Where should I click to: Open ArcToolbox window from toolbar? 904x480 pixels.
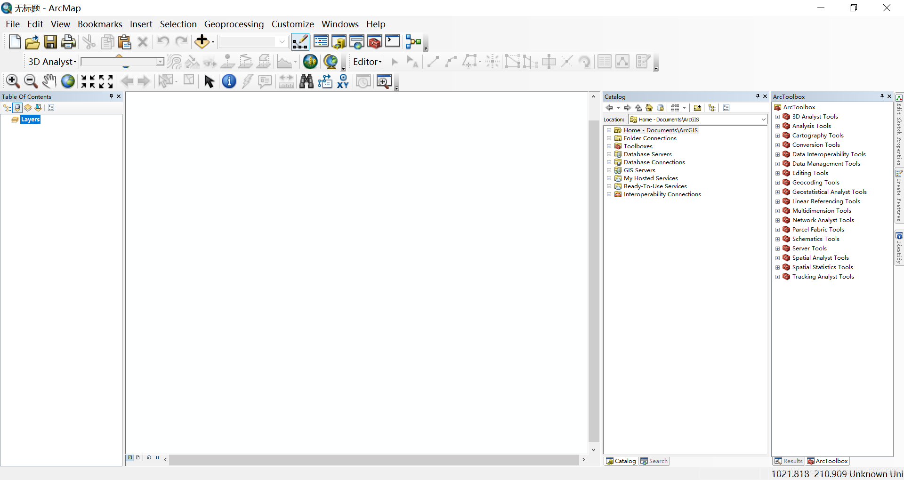point(375,42)
